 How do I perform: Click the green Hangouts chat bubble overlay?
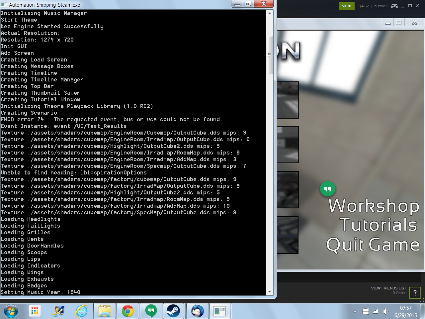point(328,189)
